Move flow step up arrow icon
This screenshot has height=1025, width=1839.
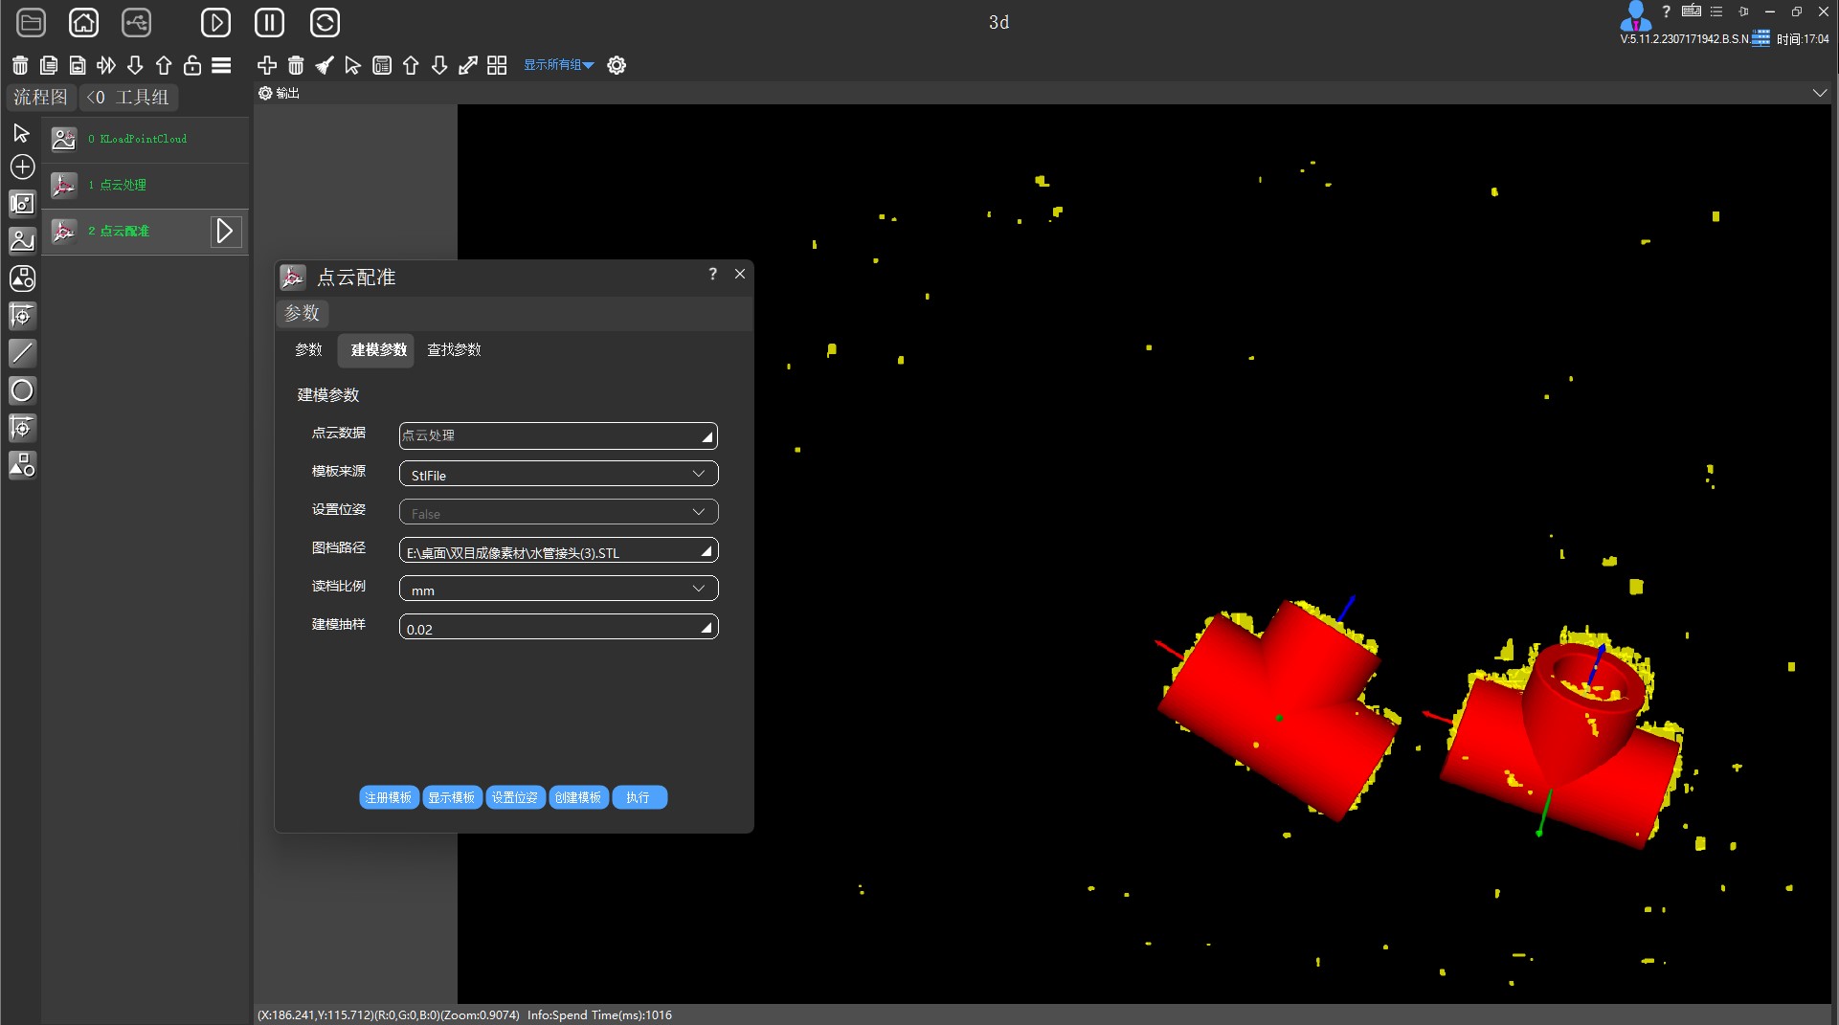(164, 65)
